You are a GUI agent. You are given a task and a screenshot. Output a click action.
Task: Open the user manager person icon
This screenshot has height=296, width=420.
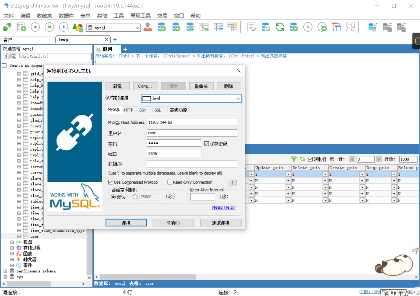click(x=148, y=27)
